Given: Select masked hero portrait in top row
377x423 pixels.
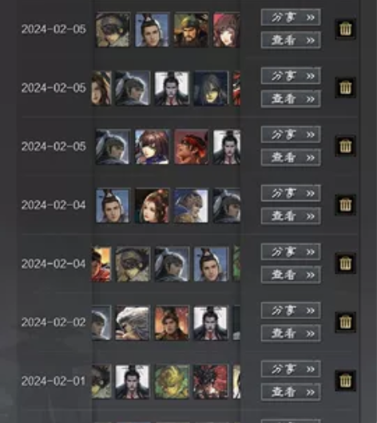Looking at the screenshot, I should pyautogui.click(x=113, y=30).
